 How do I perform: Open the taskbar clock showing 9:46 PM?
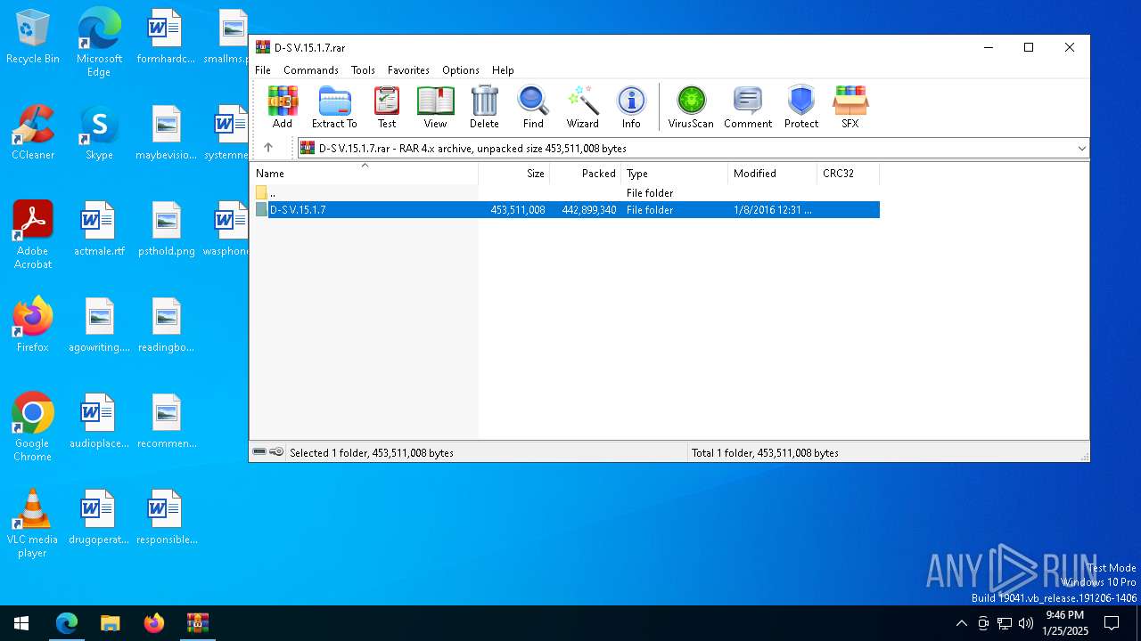point(1064,623)
